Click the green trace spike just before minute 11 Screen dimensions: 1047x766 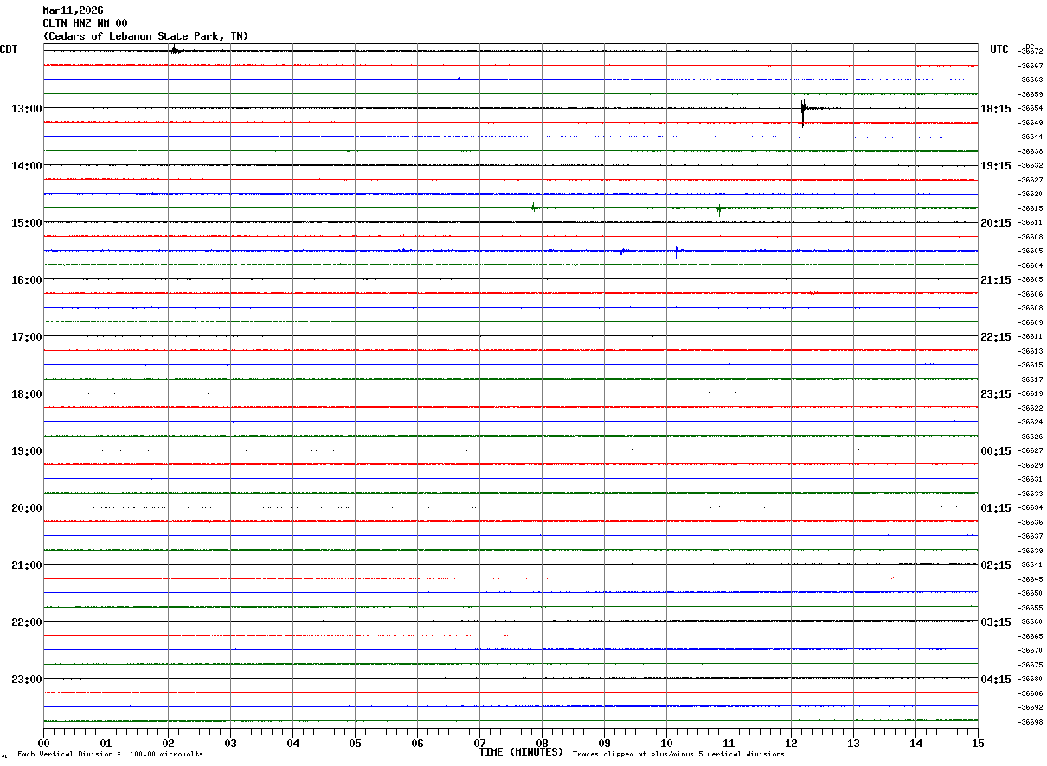tap(719, 208)
